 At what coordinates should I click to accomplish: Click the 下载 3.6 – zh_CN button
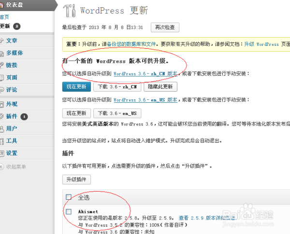tap(117, 87)
